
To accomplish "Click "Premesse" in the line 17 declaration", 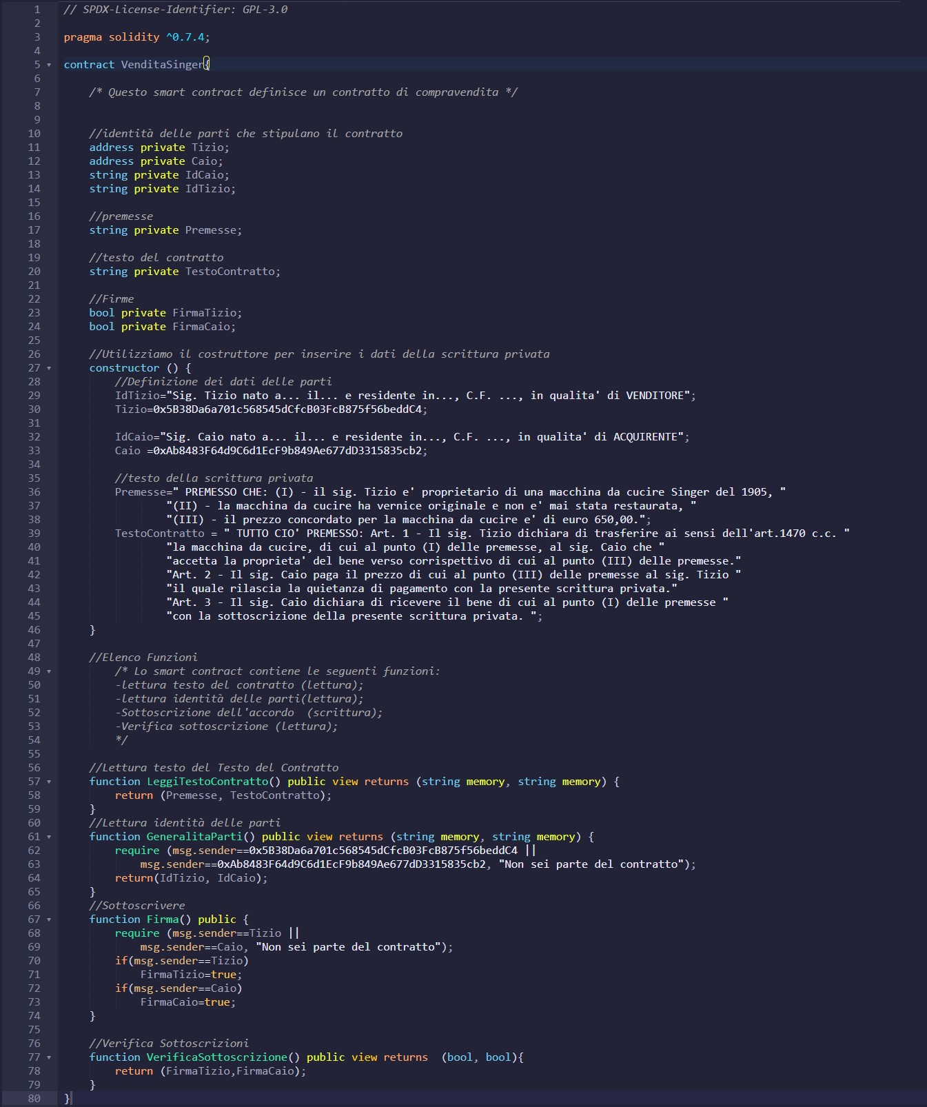I will pyautogui.click(x=210, y=230).
